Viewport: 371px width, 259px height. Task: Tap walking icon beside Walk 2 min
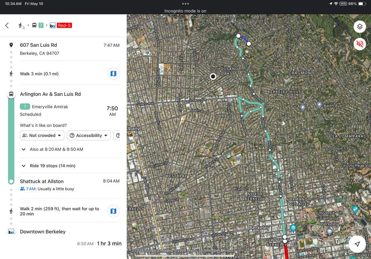coord(11,211)
